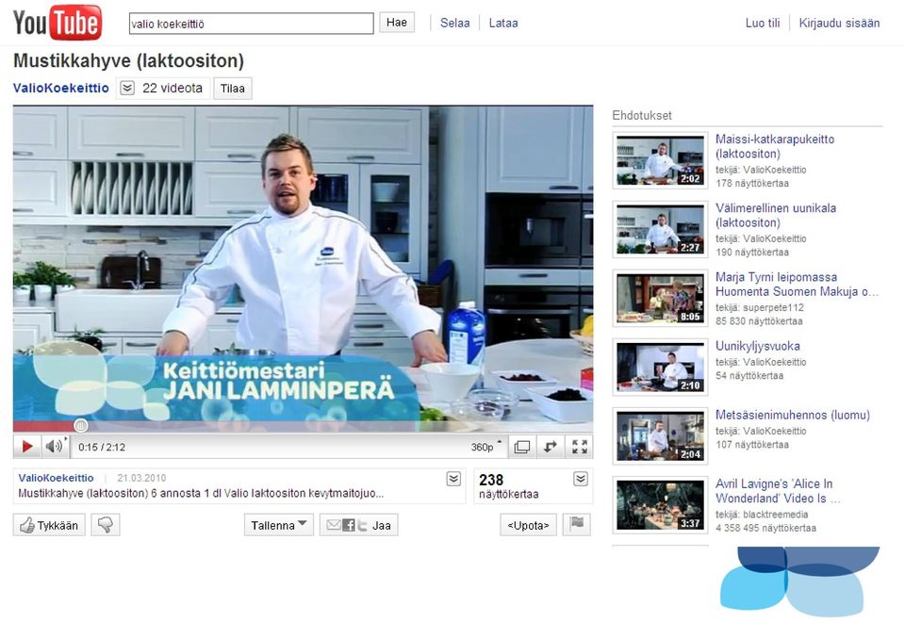The image size is (905, 622).
Task: Open the Tallenna save dropdown
Action: coord(279,525)
